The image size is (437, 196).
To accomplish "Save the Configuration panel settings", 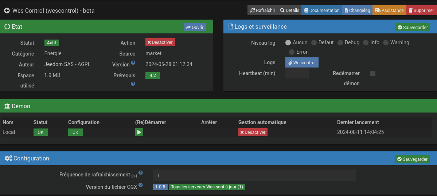I will click(x=412, y=159).
